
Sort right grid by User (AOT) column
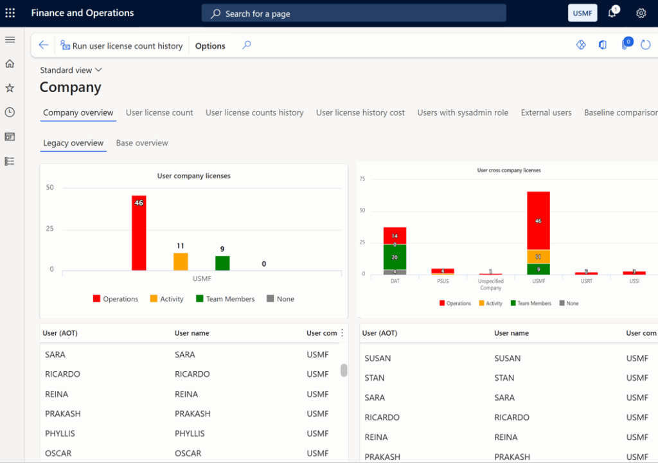point(380,333)
